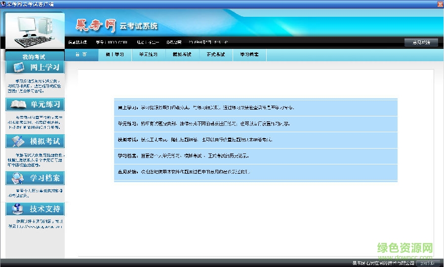Open the 正式考试 tab
Viewport: 444px width, 267px height.
(216, 55)
